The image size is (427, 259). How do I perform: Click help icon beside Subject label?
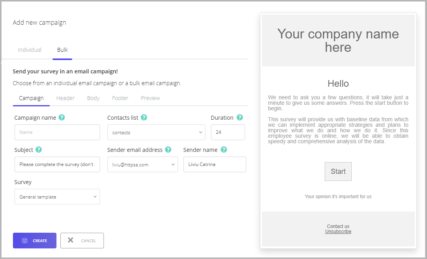39,150
